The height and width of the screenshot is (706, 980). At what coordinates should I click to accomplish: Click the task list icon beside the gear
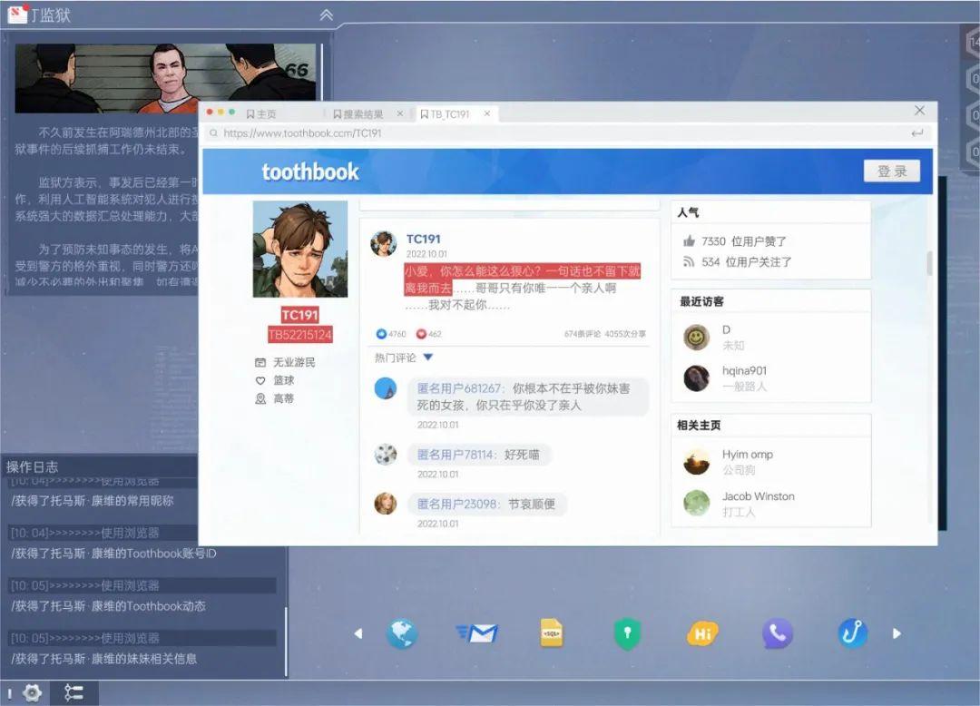[x=73, y=693]
